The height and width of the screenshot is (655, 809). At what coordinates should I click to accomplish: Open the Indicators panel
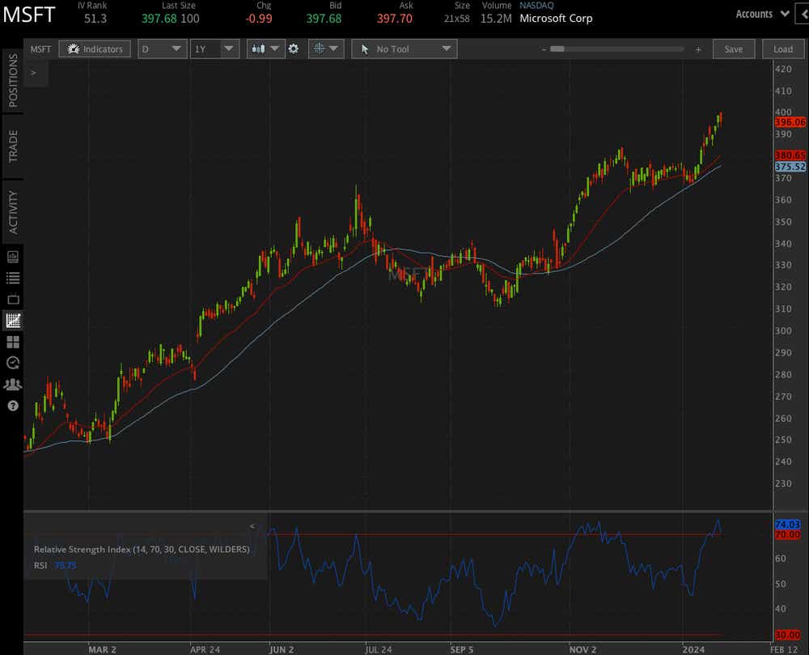(x=95, y=49)
